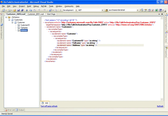Close the active document with the X button

pyautogui.click(x=162, y=14)
